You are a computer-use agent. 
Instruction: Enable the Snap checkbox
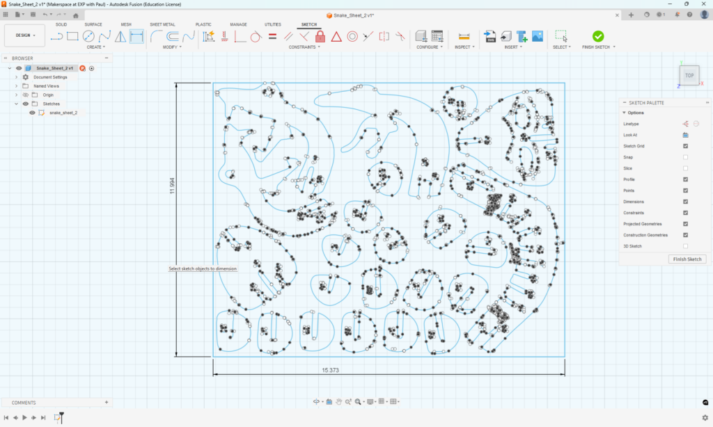click(684, 156)
